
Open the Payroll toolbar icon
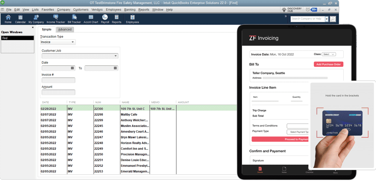(x=105, y=19)
